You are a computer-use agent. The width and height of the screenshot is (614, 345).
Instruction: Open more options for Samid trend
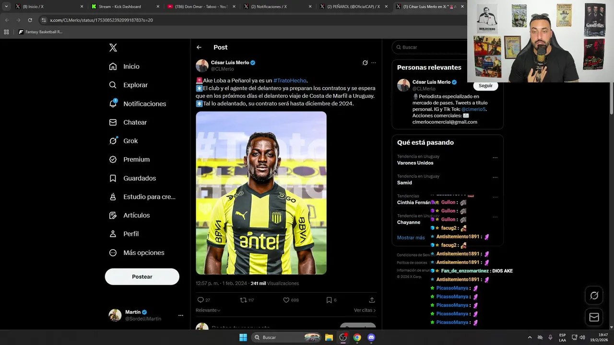pyautogui.click(x=495, y=177)
